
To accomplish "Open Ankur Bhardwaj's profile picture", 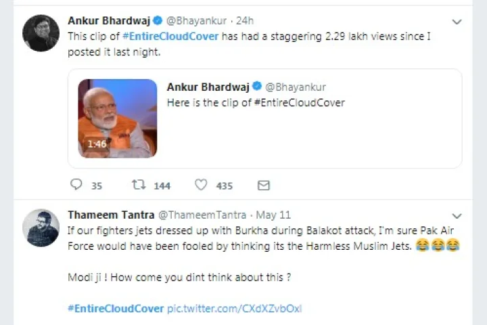I will [41, 33].
